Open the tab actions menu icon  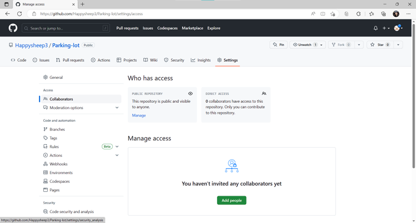[x=6, y=4]
